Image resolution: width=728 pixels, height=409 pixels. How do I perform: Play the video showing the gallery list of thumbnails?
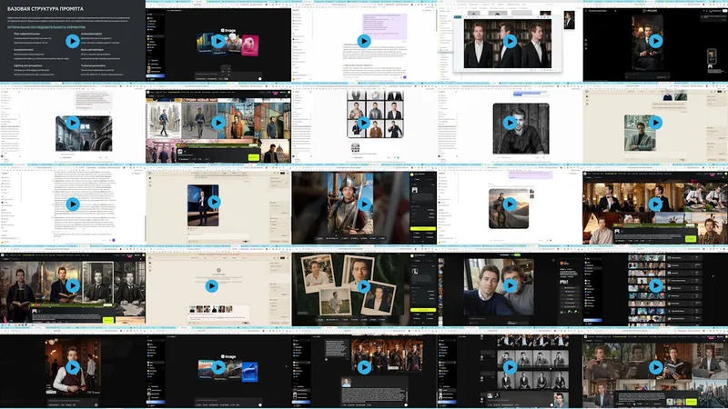[x=655, y=286]
